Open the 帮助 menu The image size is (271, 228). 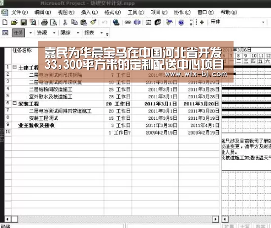[x=229, y=12]
